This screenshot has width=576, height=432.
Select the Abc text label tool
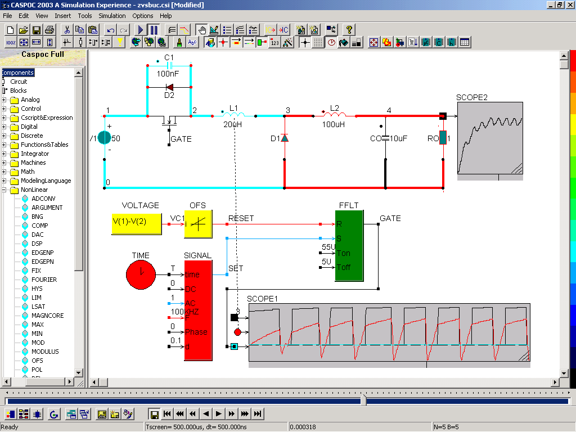(x=192, y=42)
